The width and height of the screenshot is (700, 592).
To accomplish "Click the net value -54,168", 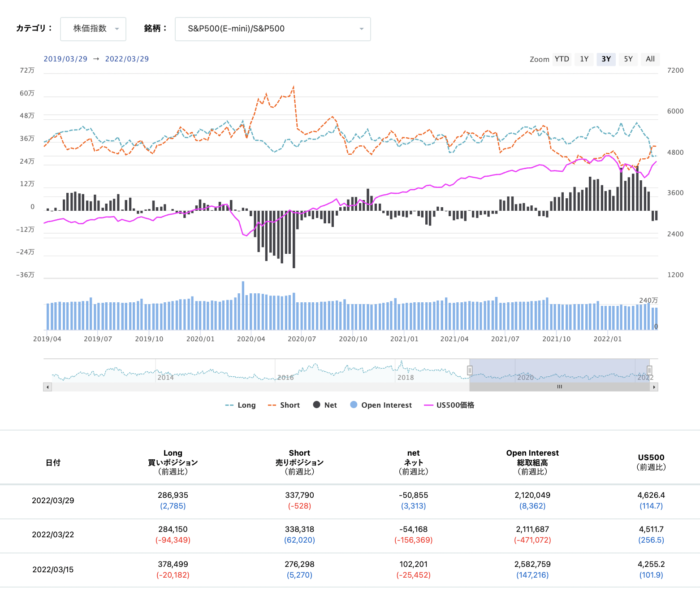I will (x=414, y=529).
